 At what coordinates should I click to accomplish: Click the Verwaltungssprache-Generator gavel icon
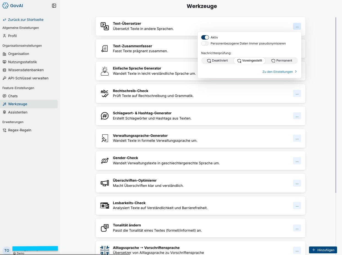tap(105, 138)
